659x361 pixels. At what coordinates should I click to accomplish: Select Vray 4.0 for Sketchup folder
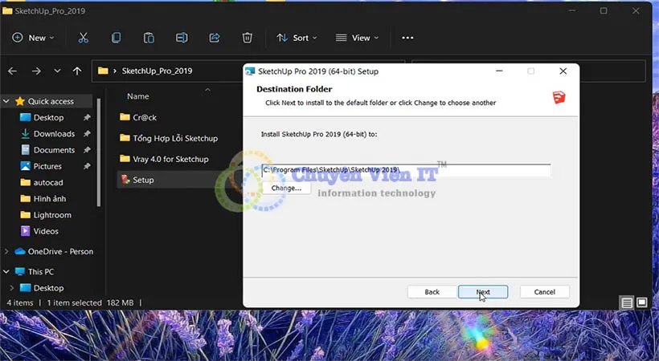point(170,159)
